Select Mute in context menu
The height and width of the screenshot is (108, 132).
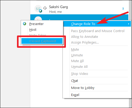[75, 50]
